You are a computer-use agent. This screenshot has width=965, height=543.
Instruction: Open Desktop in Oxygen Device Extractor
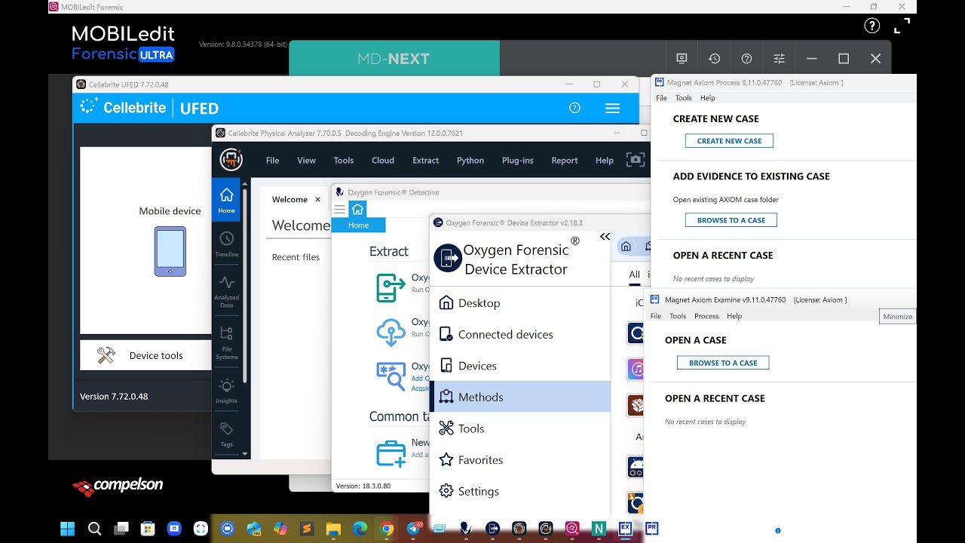click(519, 303)
